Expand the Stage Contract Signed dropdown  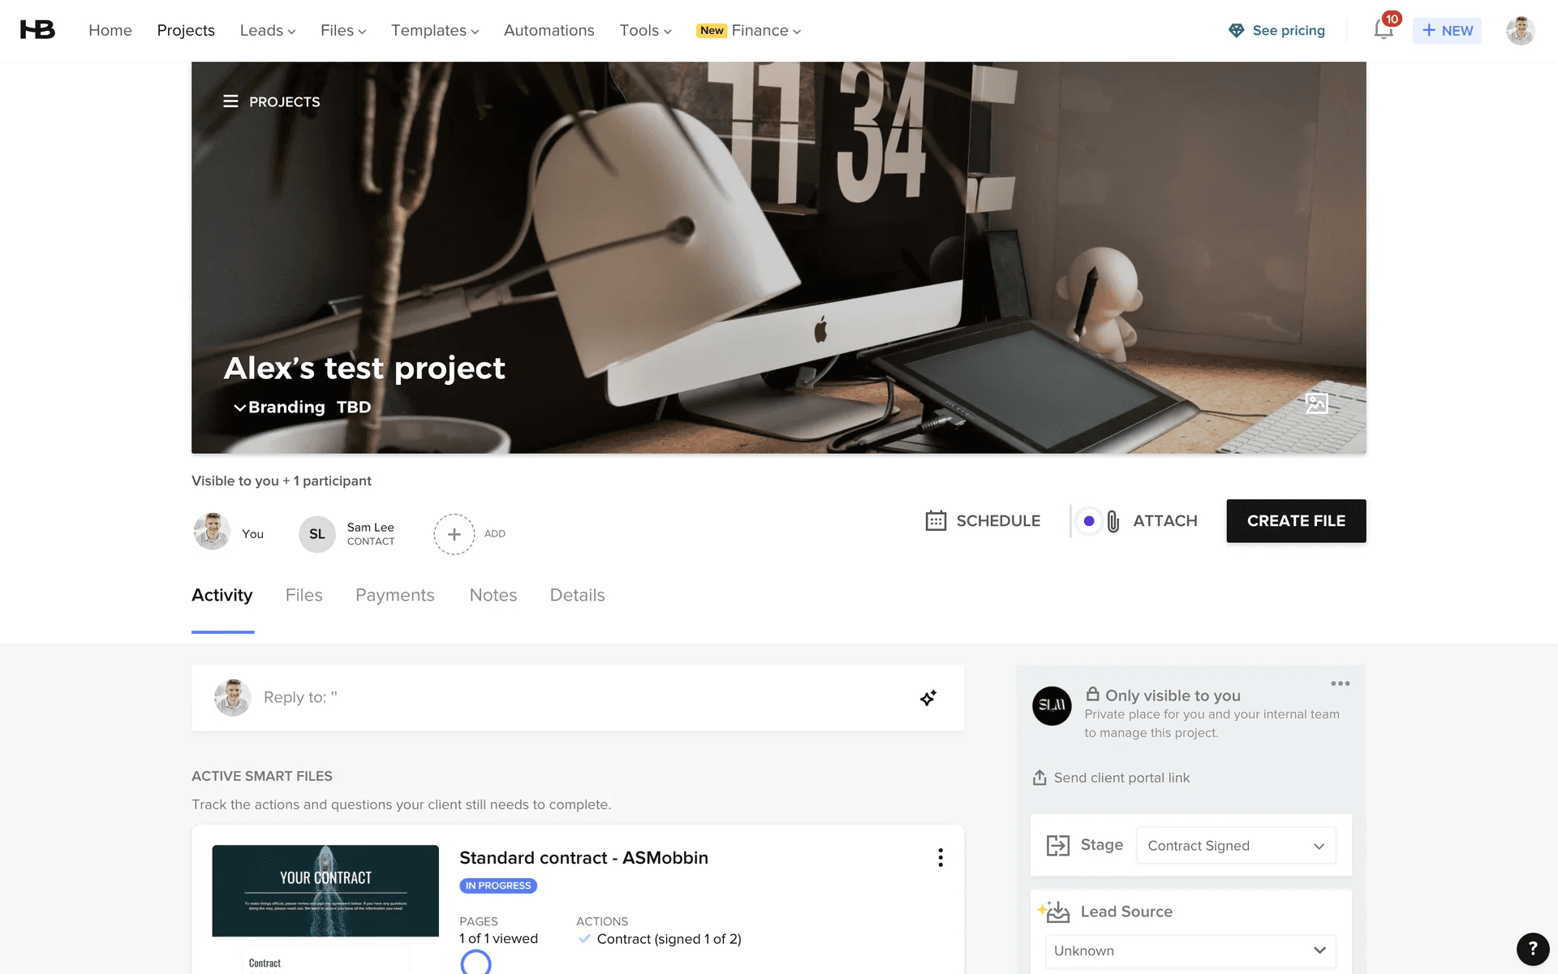point(1235,846)
